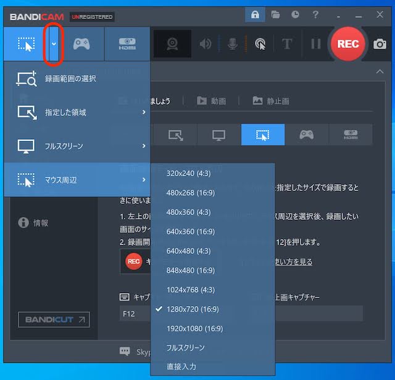Click rectangle area mode icon in panel
The image size is (395, 380).
(x=175, y=135)
